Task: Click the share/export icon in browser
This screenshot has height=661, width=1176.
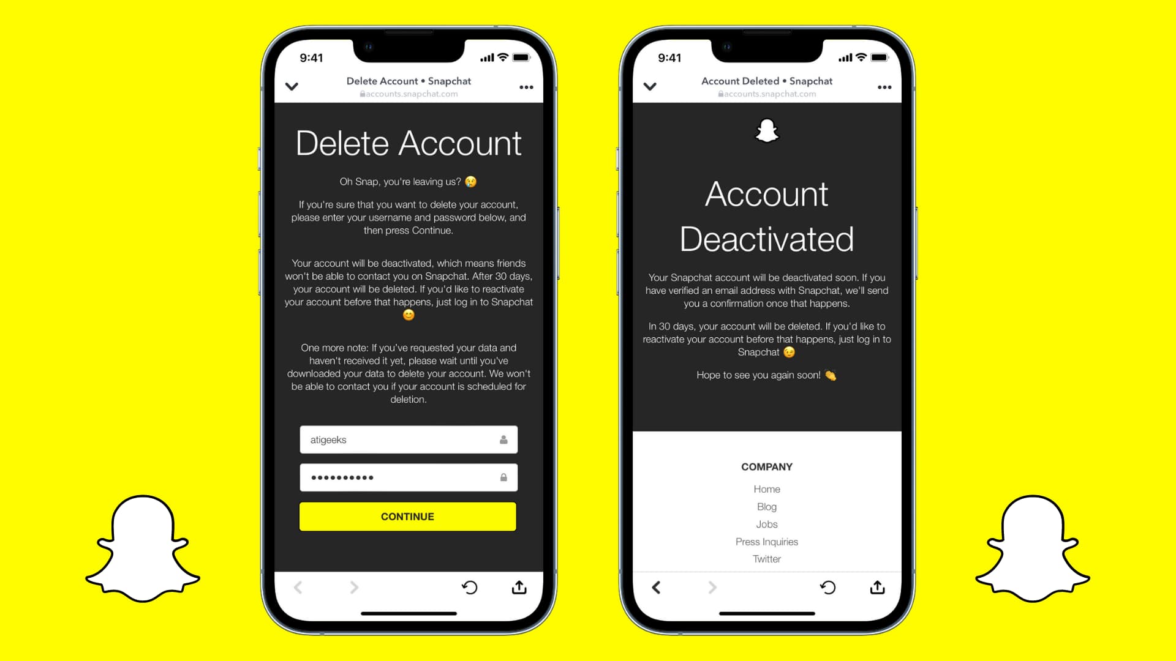Action: [x=521, y=586]
